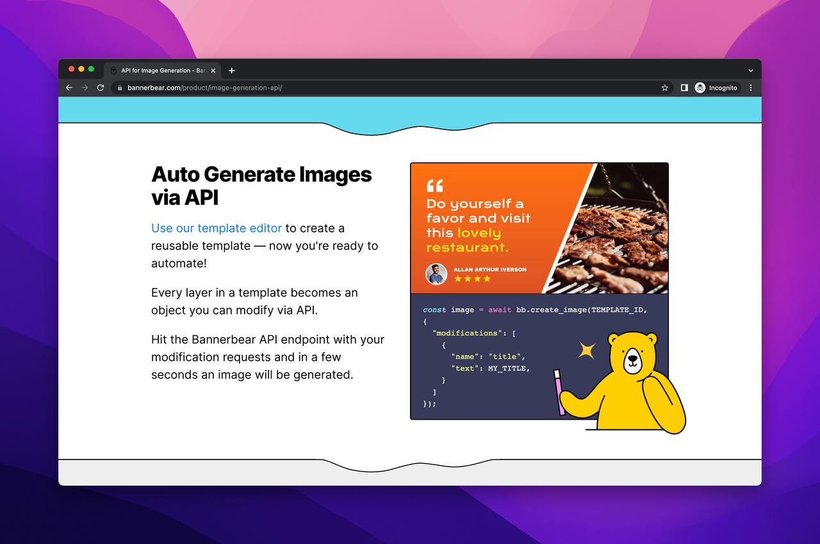Screen dimensions: 820x544
Task: Close the API for Image Generation tab
Action: [x=213, y=70]
